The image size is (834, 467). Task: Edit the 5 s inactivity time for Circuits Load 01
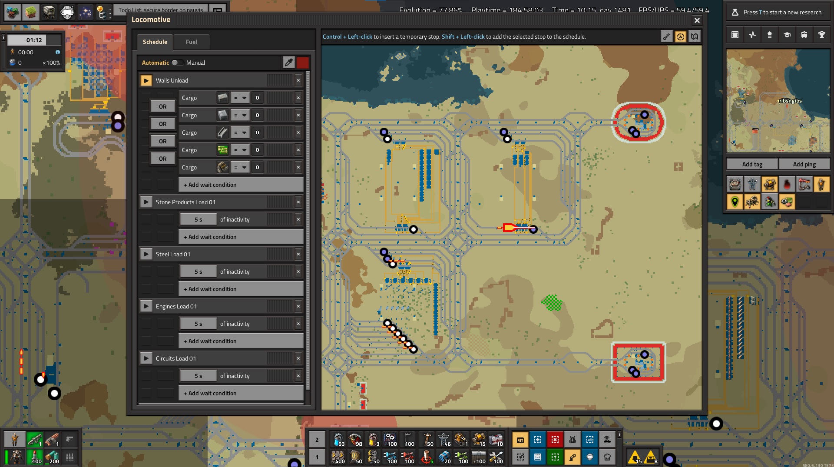pos(198,376)
